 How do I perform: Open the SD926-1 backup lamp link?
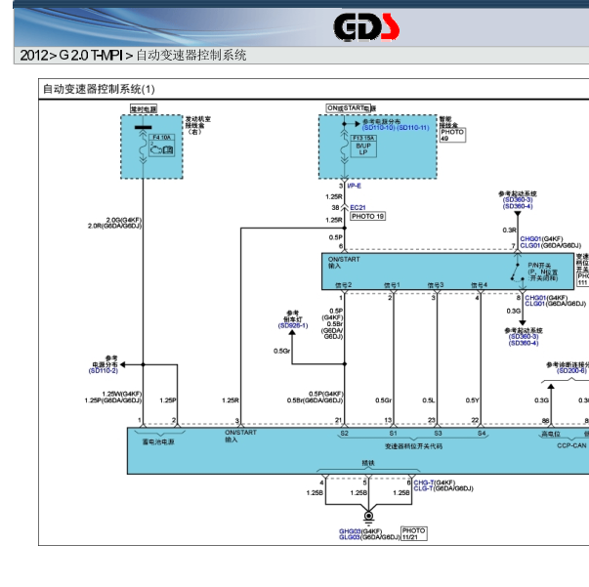[293, 325]
